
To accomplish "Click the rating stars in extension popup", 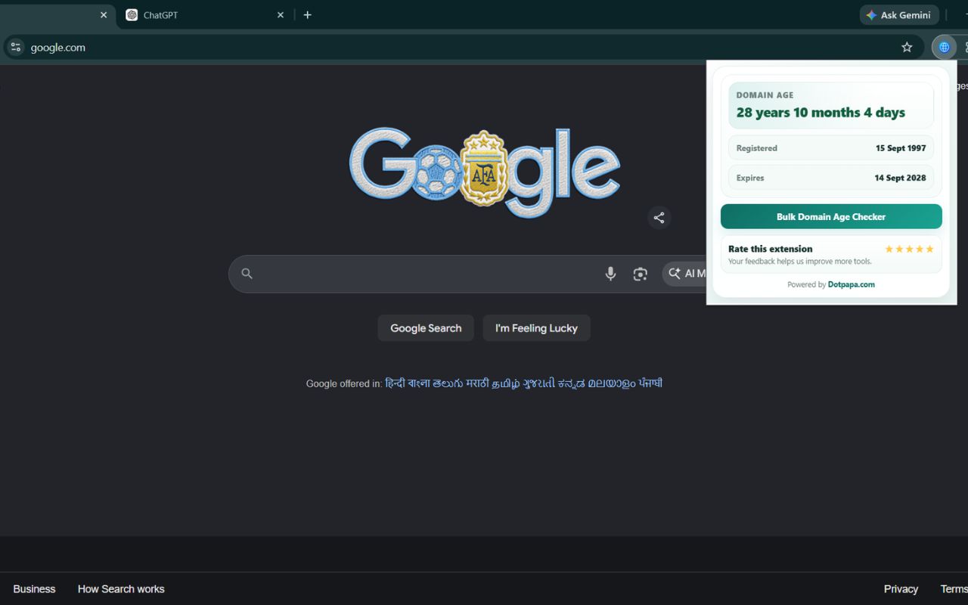I will pyautogui.click(x=909, y=249).
